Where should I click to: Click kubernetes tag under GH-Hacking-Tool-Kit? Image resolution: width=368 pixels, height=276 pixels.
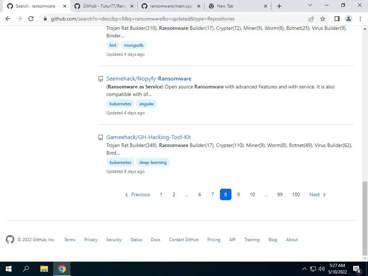(x=120, y=162)
